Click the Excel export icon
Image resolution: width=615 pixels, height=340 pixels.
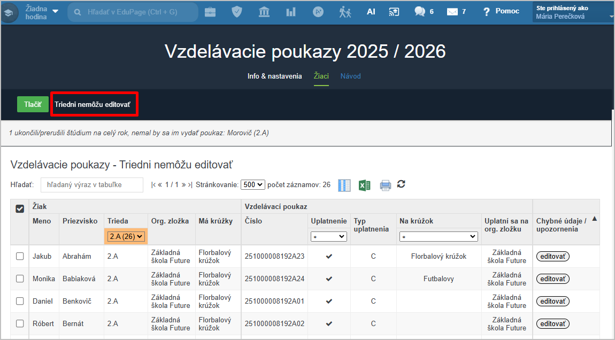click(x=364, y=185)
